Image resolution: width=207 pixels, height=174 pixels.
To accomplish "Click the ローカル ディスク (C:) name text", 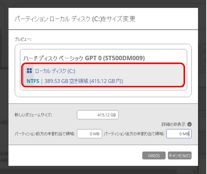I will click(x=55, y=71).
